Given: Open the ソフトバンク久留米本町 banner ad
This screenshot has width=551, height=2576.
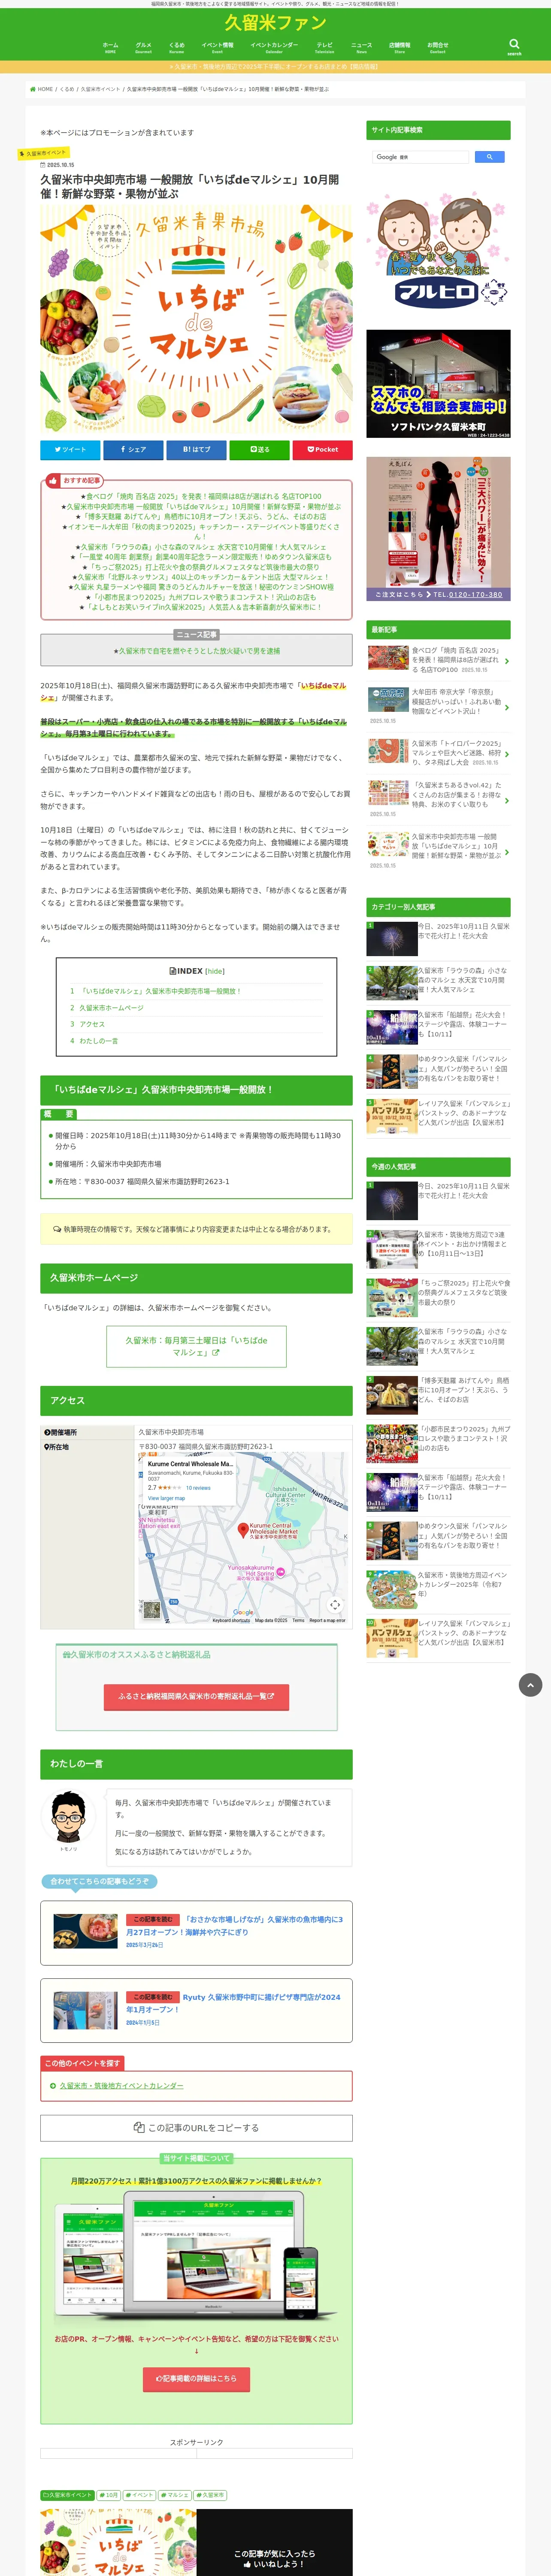Looking at the screenshot, I should pyautogui.click(x=438, y=384).
